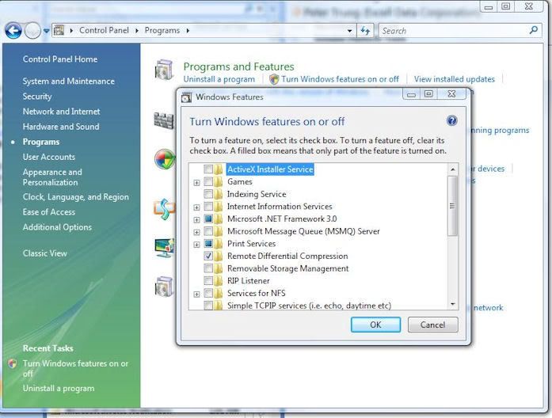Toggle Internet Information Services checkbox
Viewport: 552px width, 418px height.
[x=208, y=207]
